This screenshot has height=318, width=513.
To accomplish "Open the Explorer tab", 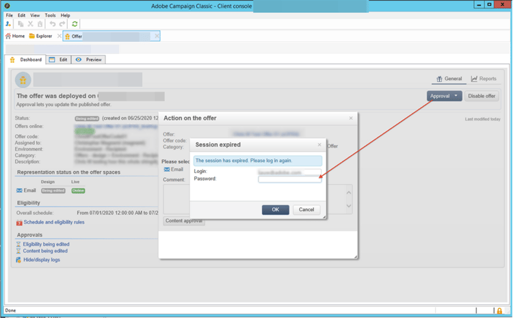I will coord(40,36).
